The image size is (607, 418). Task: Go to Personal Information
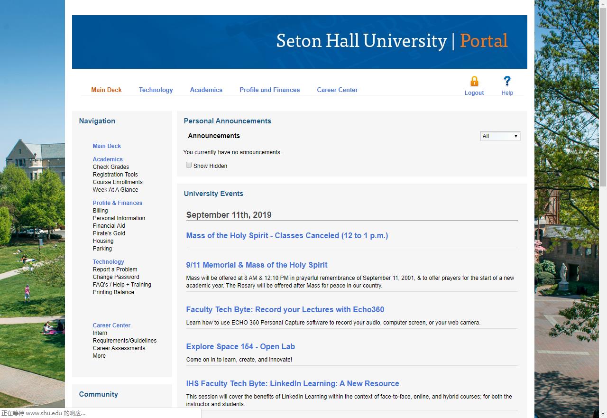coord(119,218)
